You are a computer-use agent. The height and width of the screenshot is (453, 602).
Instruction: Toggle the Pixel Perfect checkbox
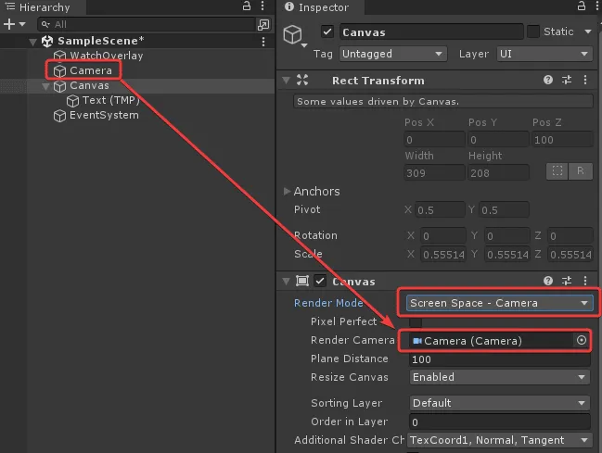pyautogui.click(x=416, y=321)
